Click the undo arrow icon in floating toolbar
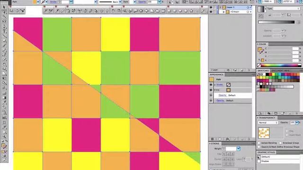 point(113,11)
